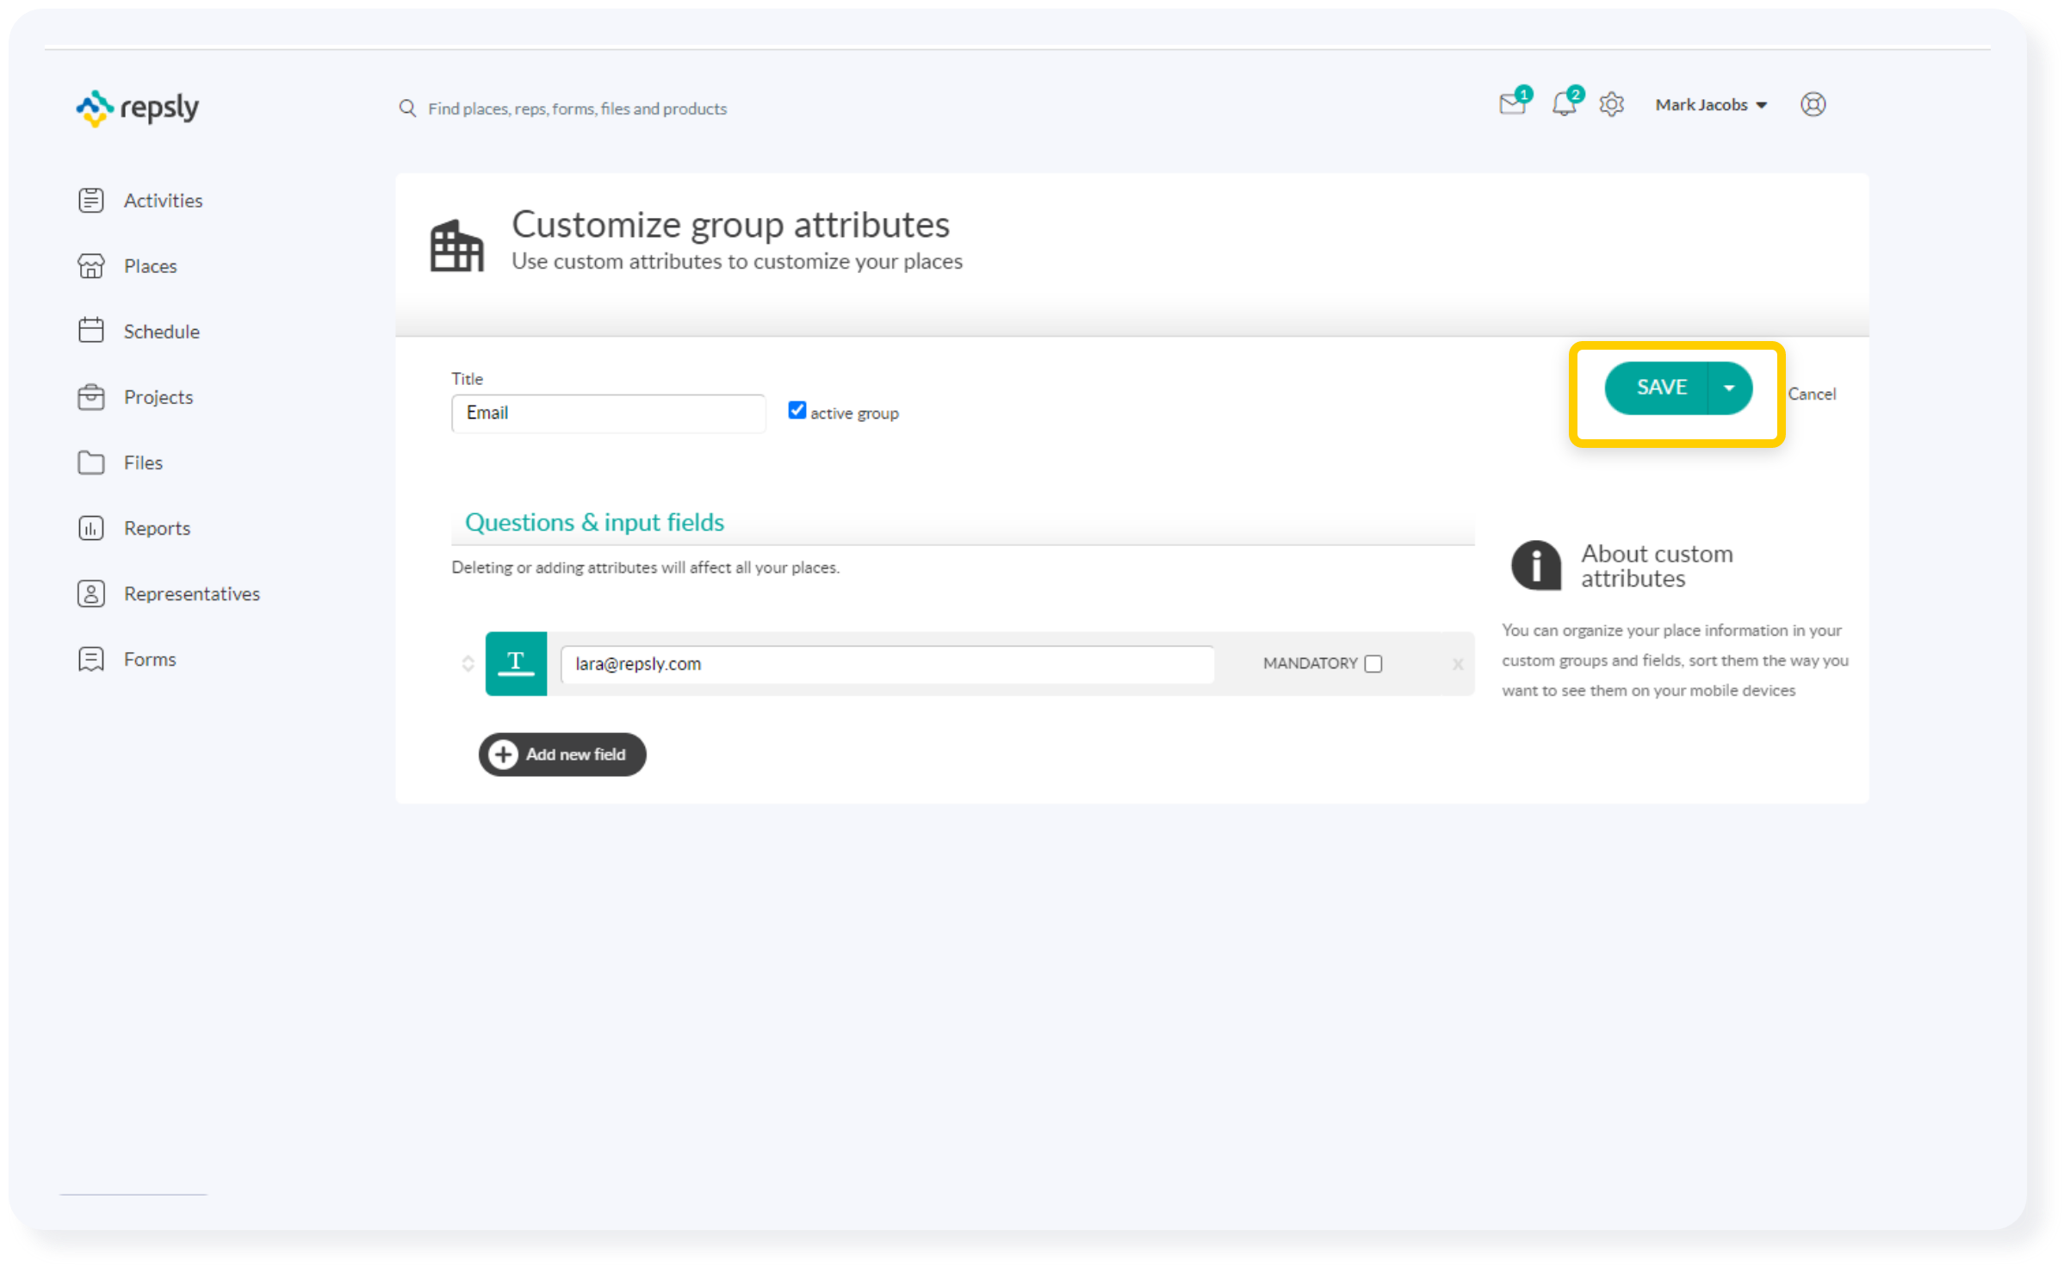
Task: Go to Places in sidebar
Action: tap(151, 266)
